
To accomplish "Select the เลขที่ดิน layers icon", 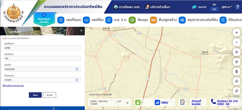I will click(86, 20).
